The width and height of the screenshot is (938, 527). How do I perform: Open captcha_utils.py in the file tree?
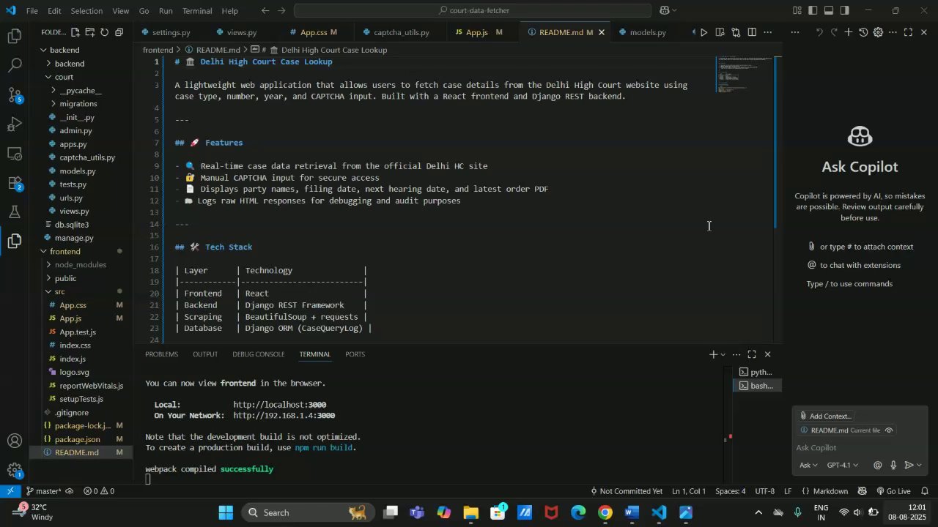tap(87, 157)
